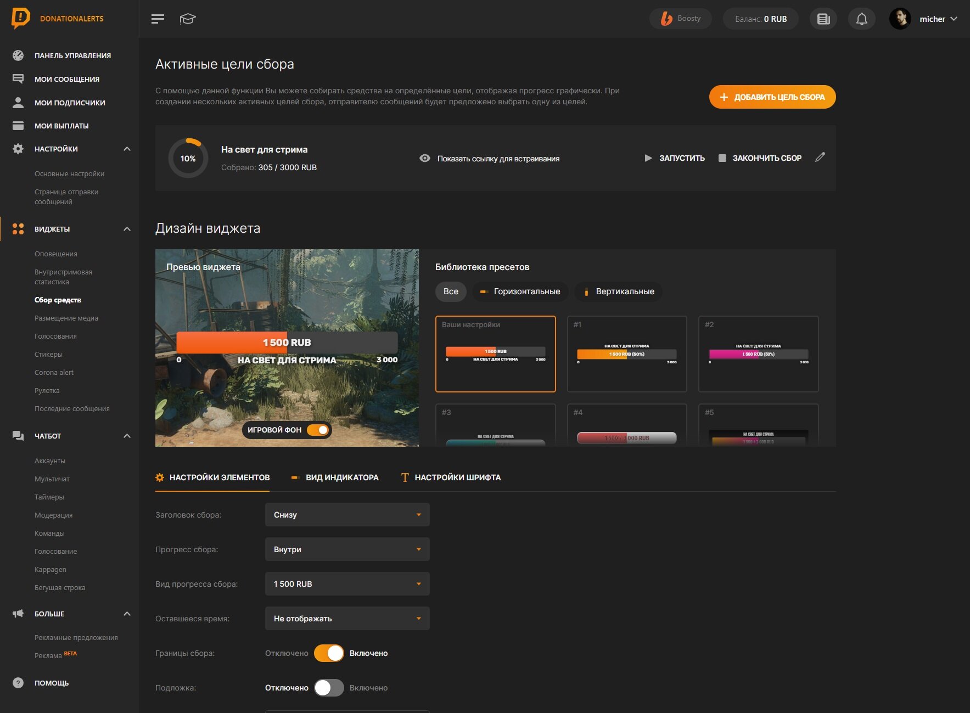970x713 pixels.
Task: Open the news feed icon in header
Action: (823, 19)
